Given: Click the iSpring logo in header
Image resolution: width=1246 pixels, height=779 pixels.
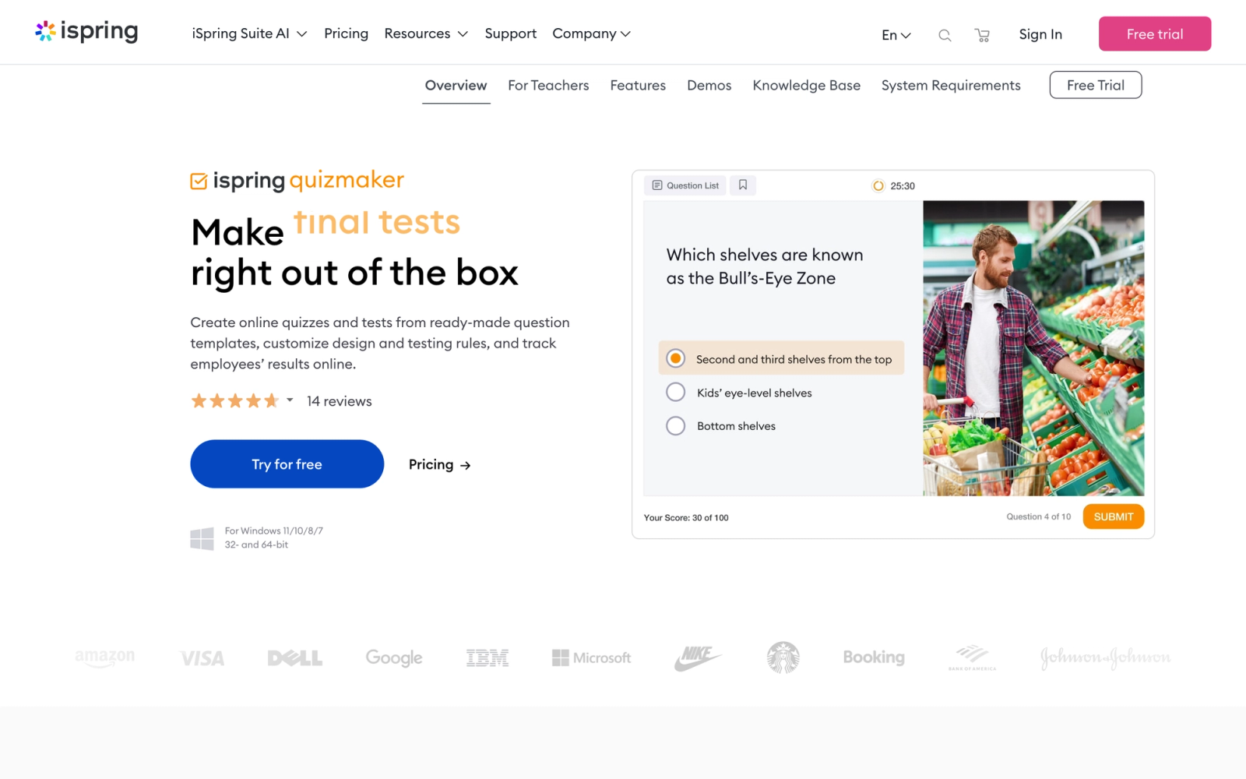Looking at the screenshot, I should [x=86, y=31].
